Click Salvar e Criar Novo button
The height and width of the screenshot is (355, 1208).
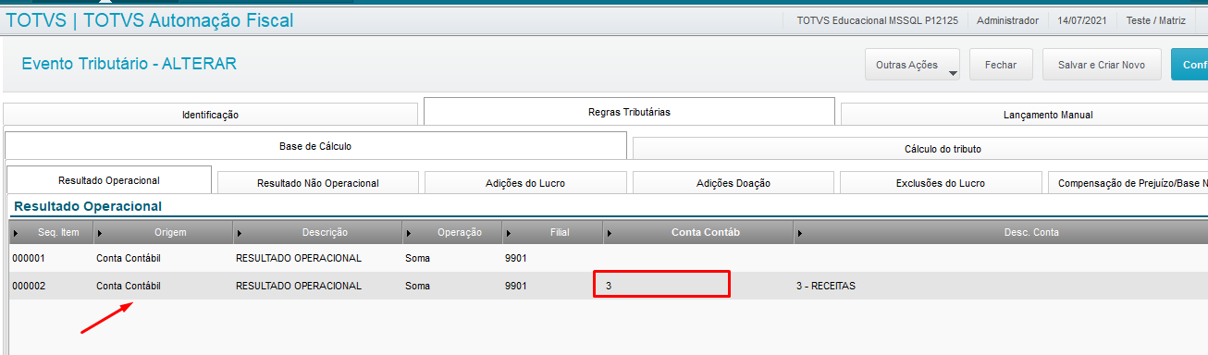[1102, 65]
